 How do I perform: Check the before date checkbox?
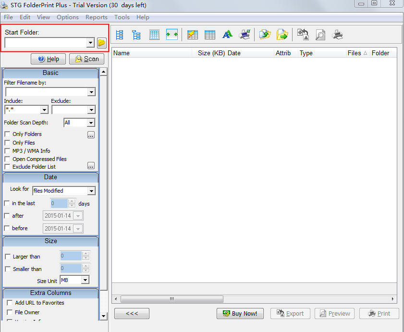point(7,228)
